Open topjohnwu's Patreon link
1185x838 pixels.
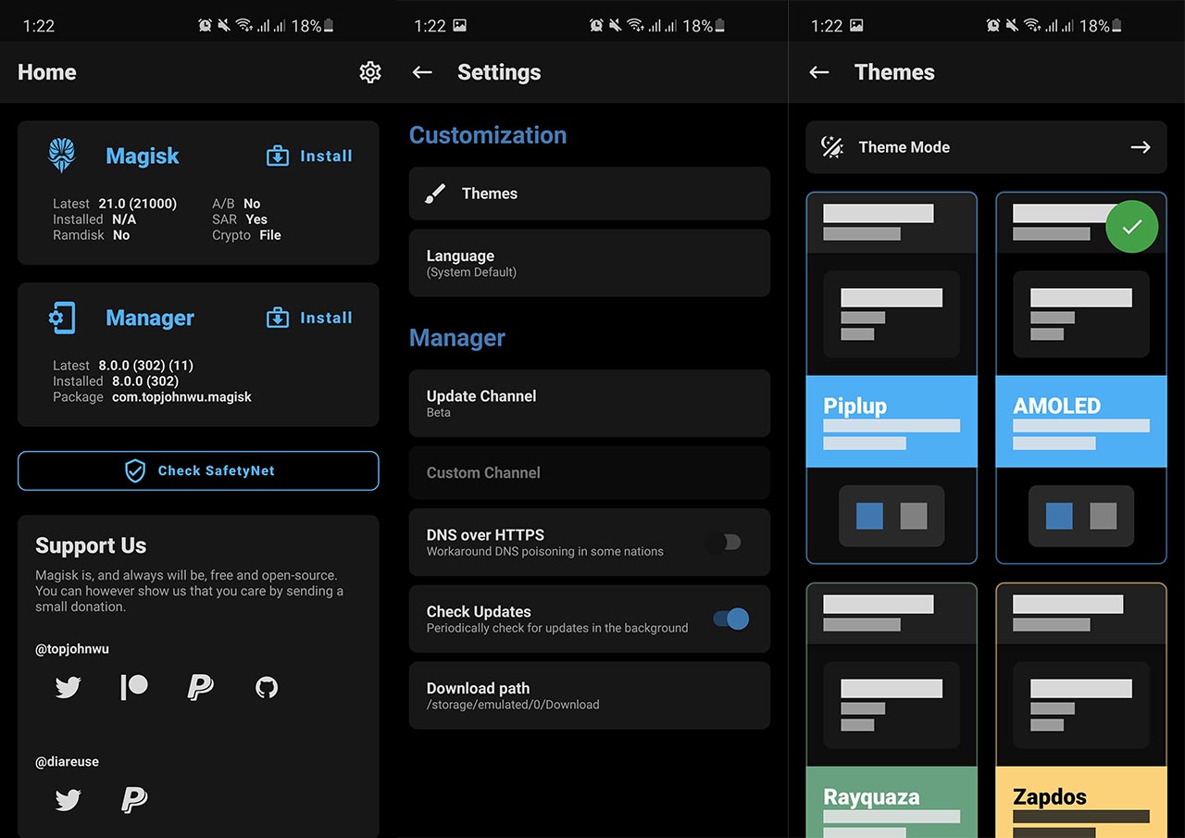pyautogui.click(x=134, y=687)
